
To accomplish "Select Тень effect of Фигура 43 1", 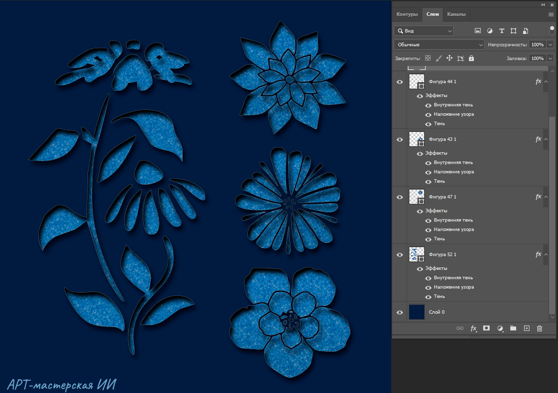I will click(439, 181).
